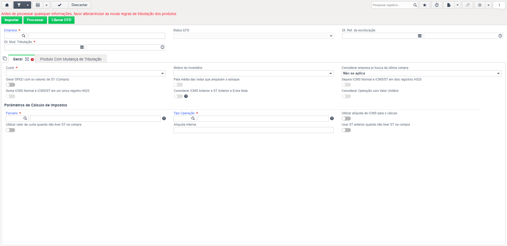507x246 pixels.
Task: Toggle Pela média das notas switch
Action: (x=178, y=85)
